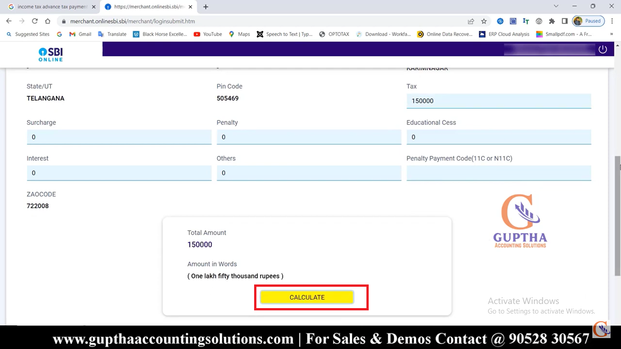Click the IT extension icon
The height and width of the screenshot is (349, 621).
coord(526,21)
